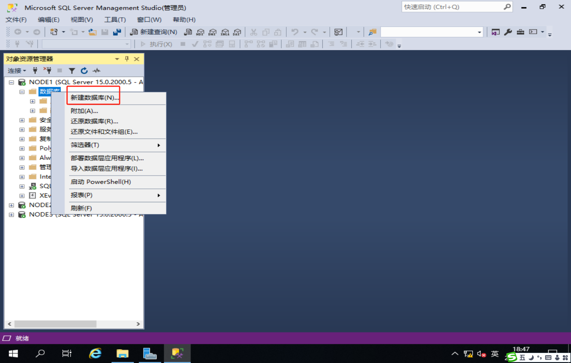Screen dimensions: 571x363
Task: Open the Activity Monitor toolbar icon
Action: pyautogui.click(x=338, y=32)
